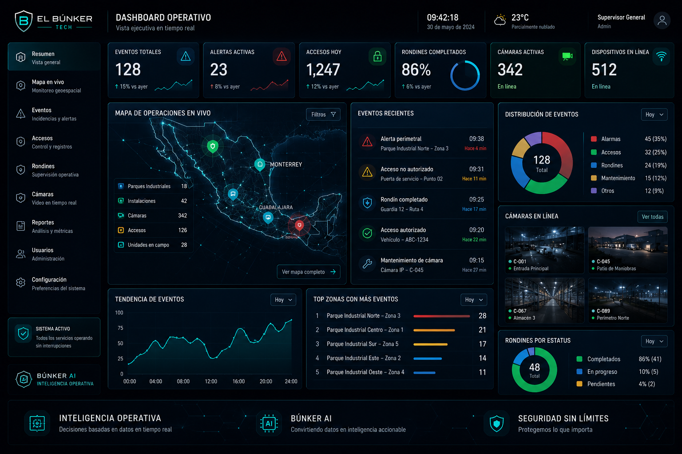682x454 pixels.
Task: Click the Parques Industriales legend icon
Action: click(121, 186)
